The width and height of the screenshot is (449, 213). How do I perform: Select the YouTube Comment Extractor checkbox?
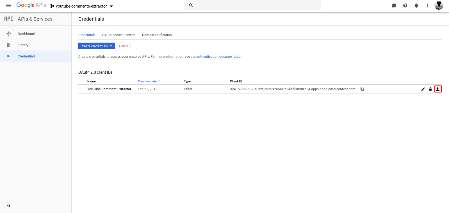(x=82, y=89)
